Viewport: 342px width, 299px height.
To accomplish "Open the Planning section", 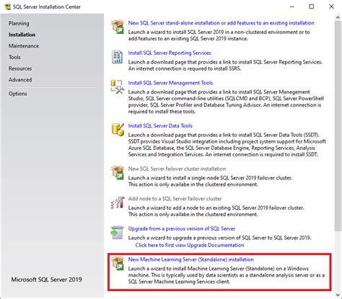I will click(19, 24).
